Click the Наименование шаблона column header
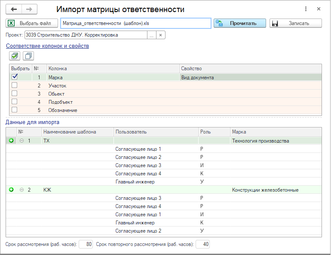This screenshot has width=331, height=255. (x=70, y=132)
